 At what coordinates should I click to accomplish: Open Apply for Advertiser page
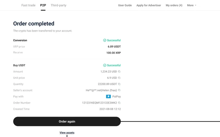[x=149, y=5]
